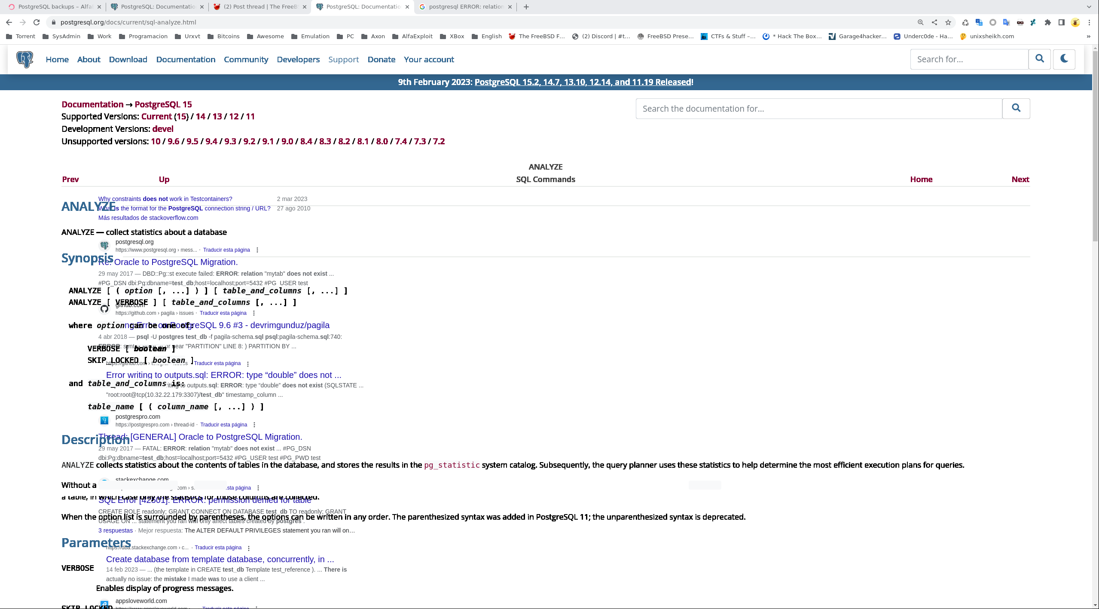Toggle the browser side panel icon
Image resolution: width=1099 pixels, height=609 pixels.
[1062, 22]
